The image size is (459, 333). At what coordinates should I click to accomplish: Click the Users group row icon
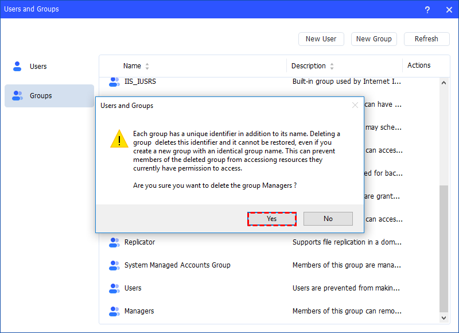(114, 288)
